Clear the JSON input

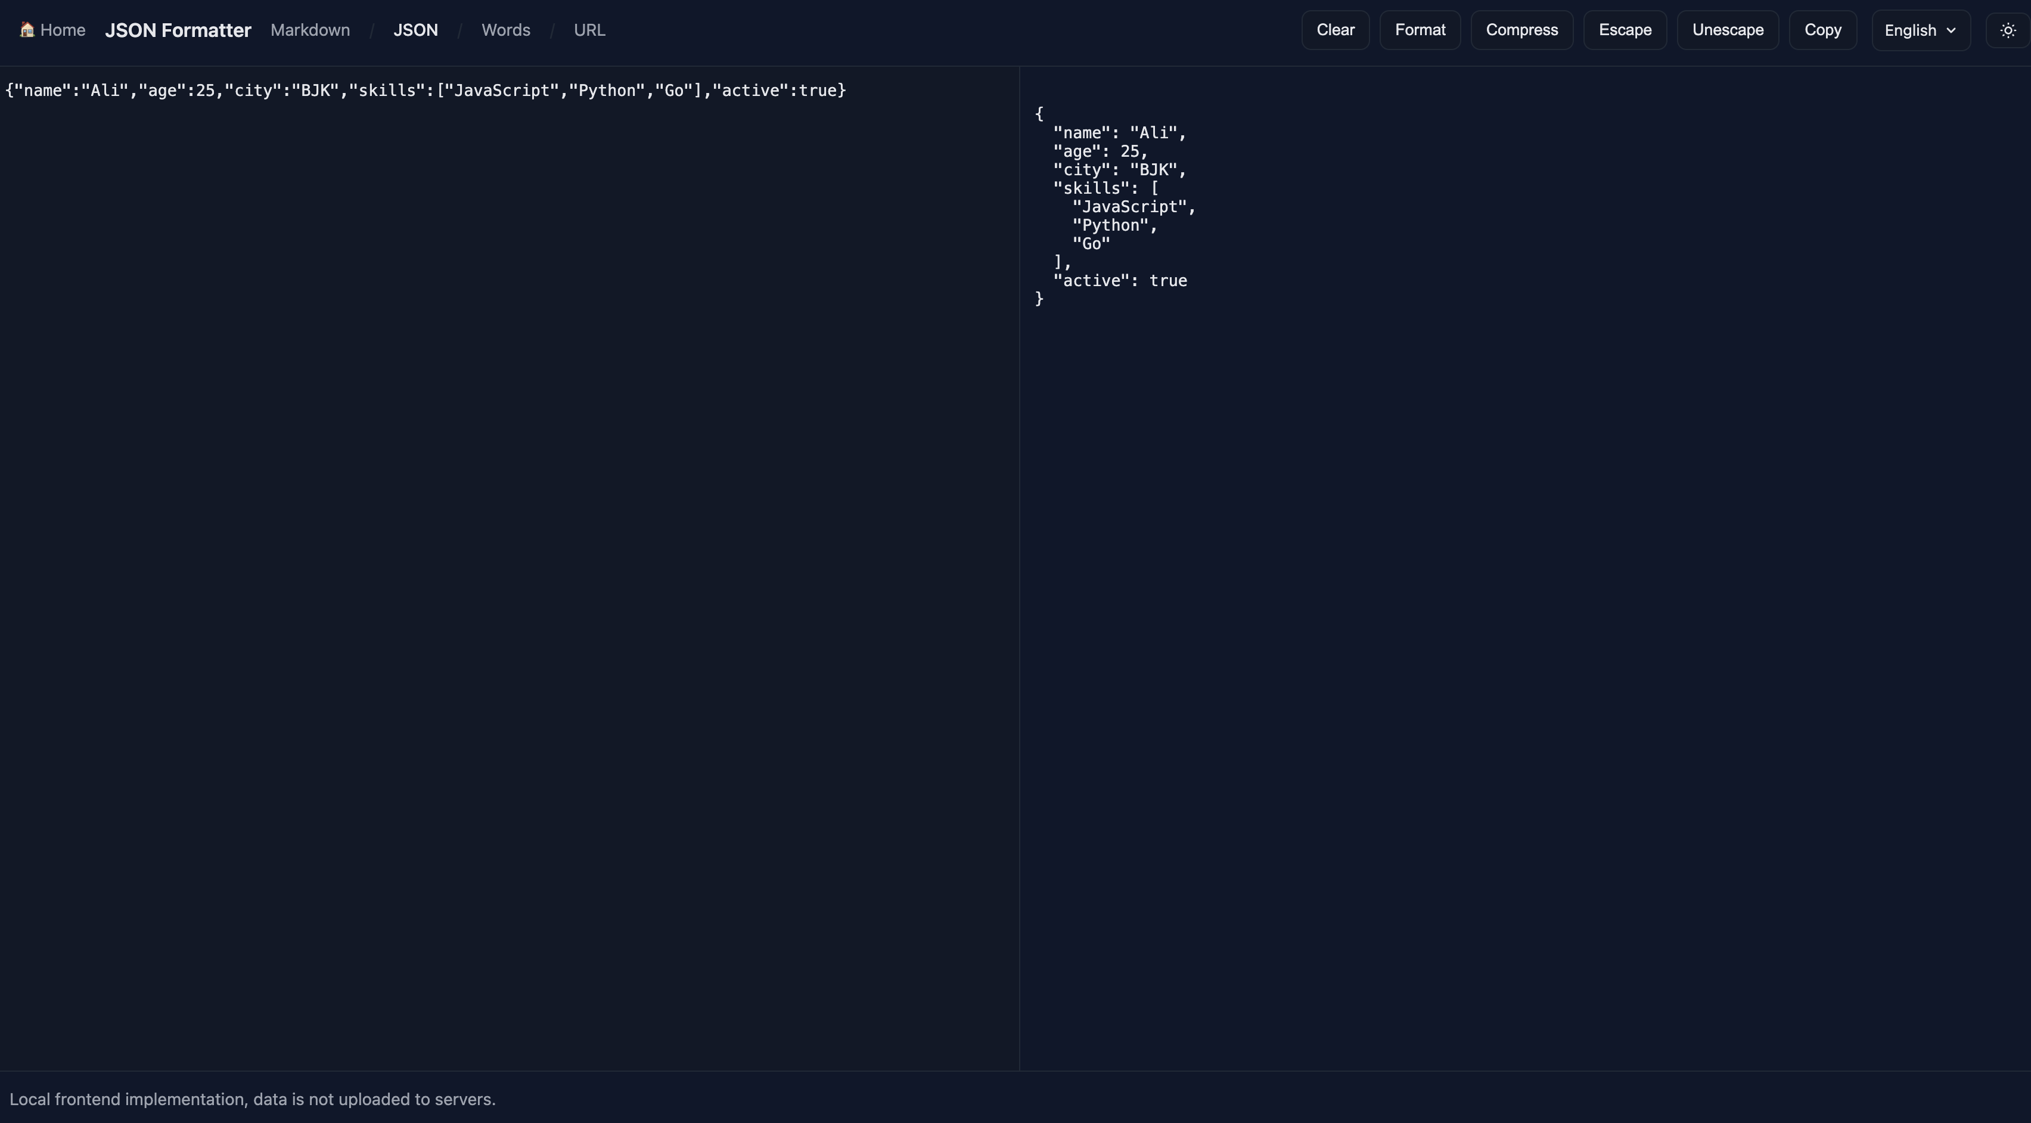pyautogui.click(x=1335, y=29)
